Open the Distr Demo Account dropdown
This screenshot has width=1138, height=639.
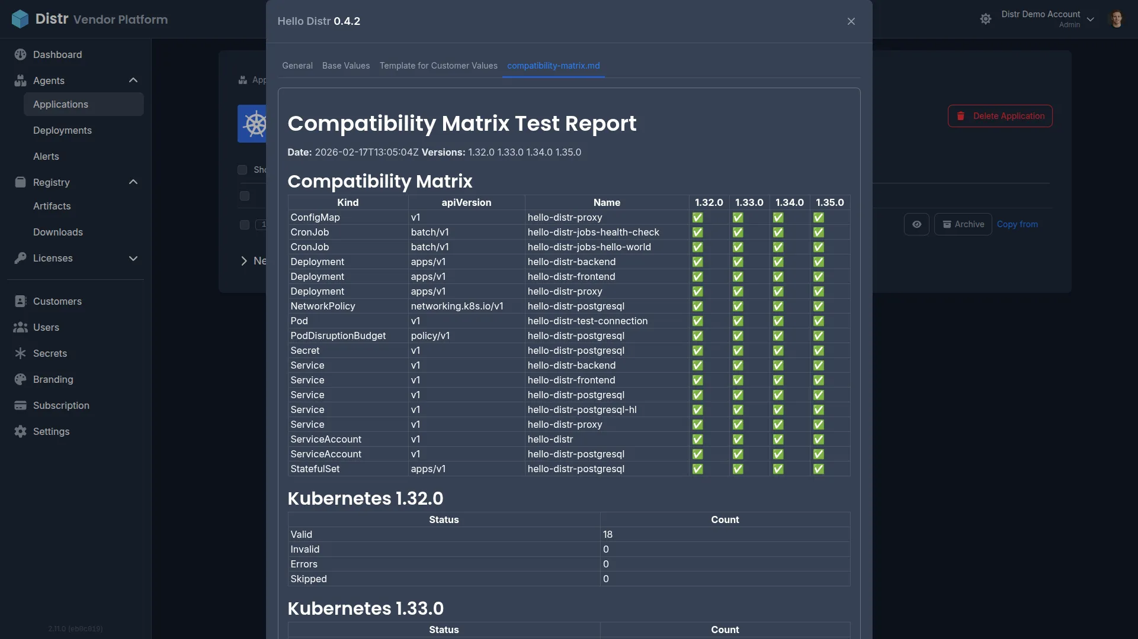(1047, 18)
